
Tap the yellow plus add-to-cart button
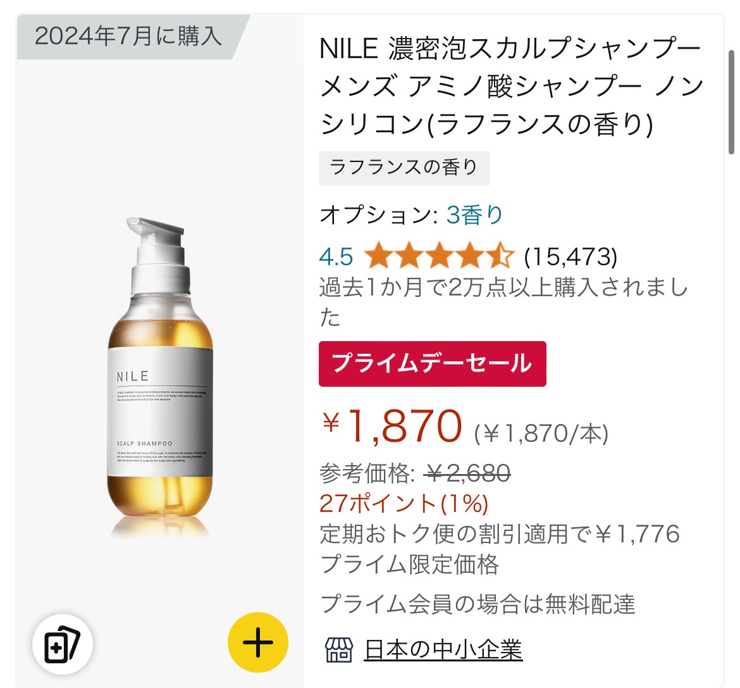pos(257,642)
